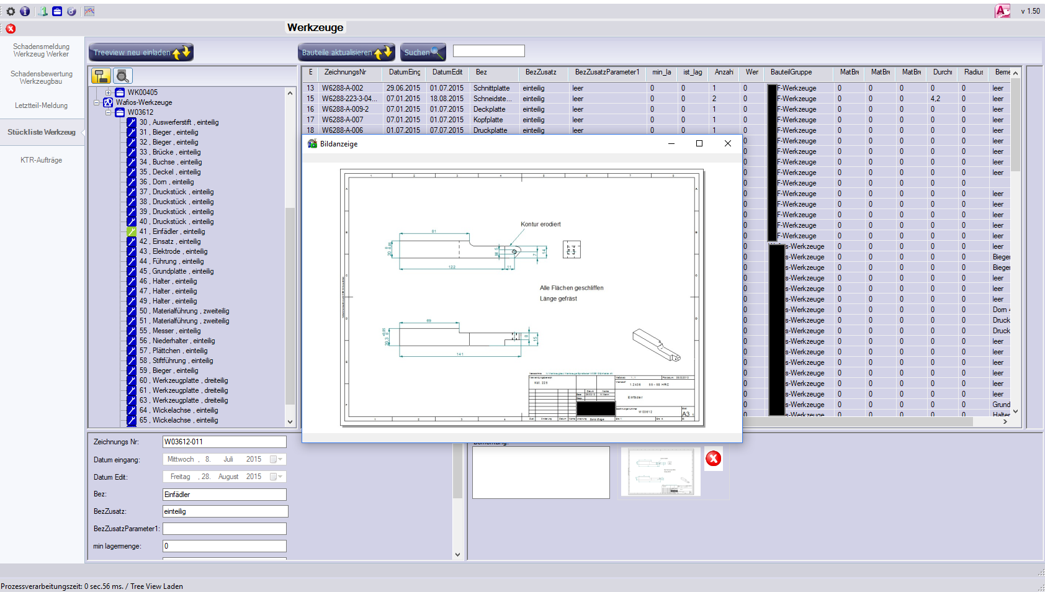This screenshot has width=1045, height=592.
Task: Click the Treeview neu einladen button
Action: pos(141,53)
